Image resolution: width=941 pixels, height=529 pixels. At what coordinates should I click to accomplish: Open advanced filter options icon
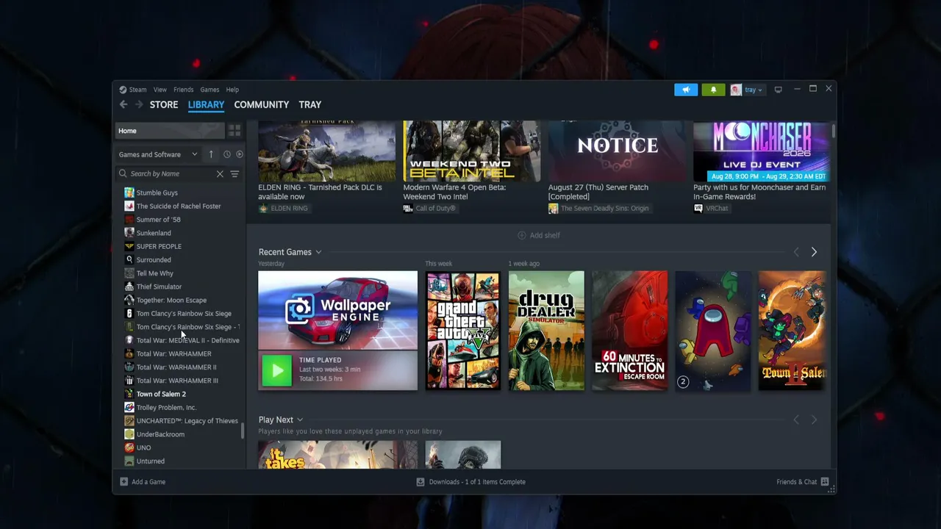(235, 174)
